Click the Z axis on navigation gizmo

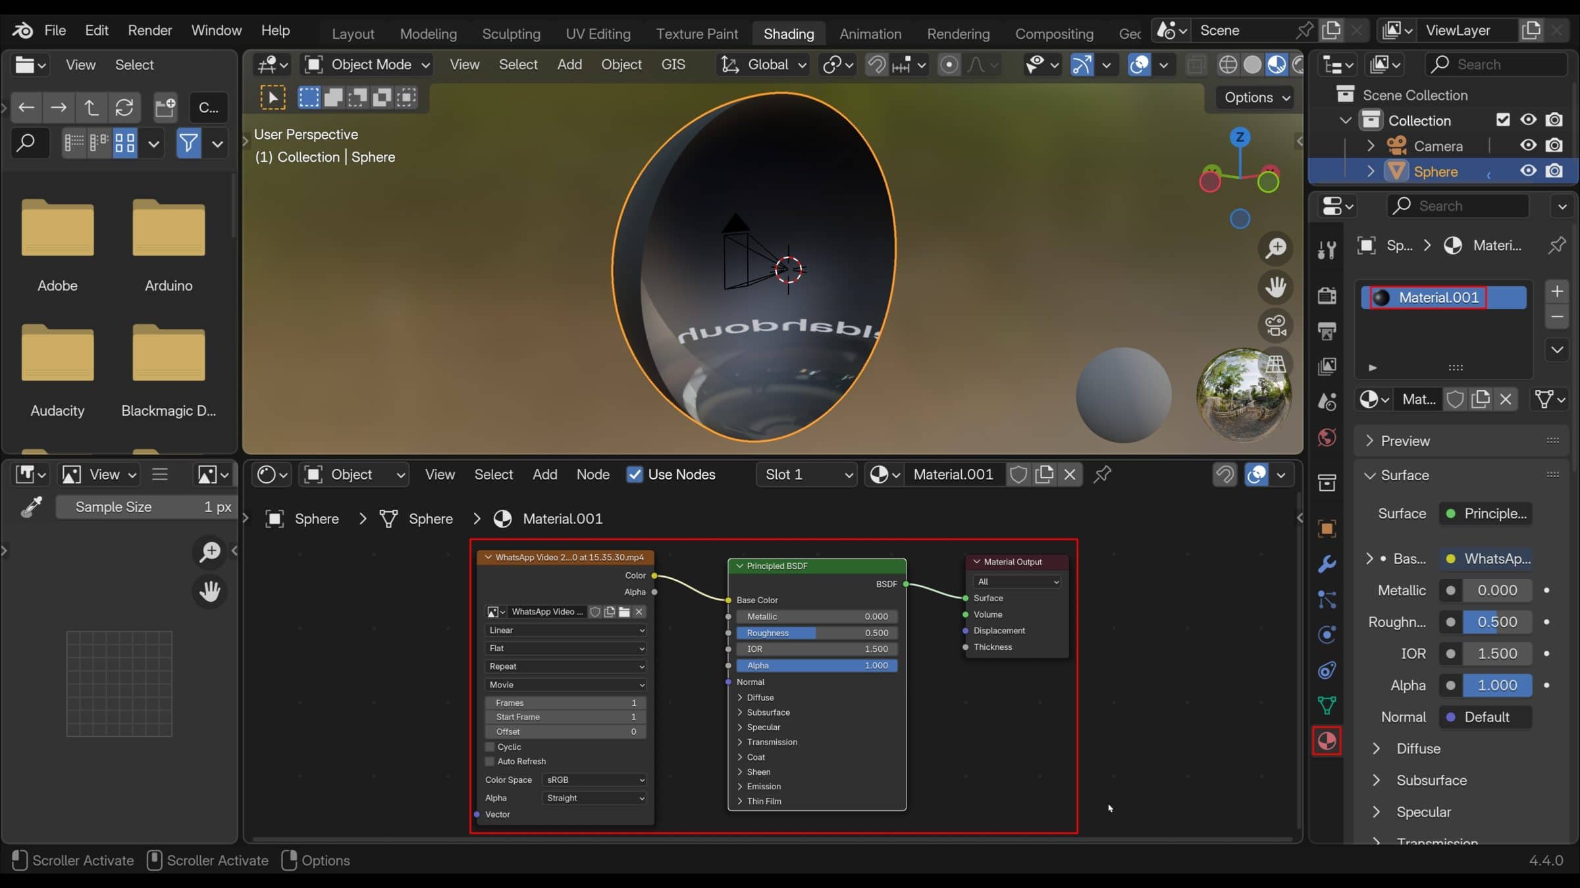pos(1240,137)
